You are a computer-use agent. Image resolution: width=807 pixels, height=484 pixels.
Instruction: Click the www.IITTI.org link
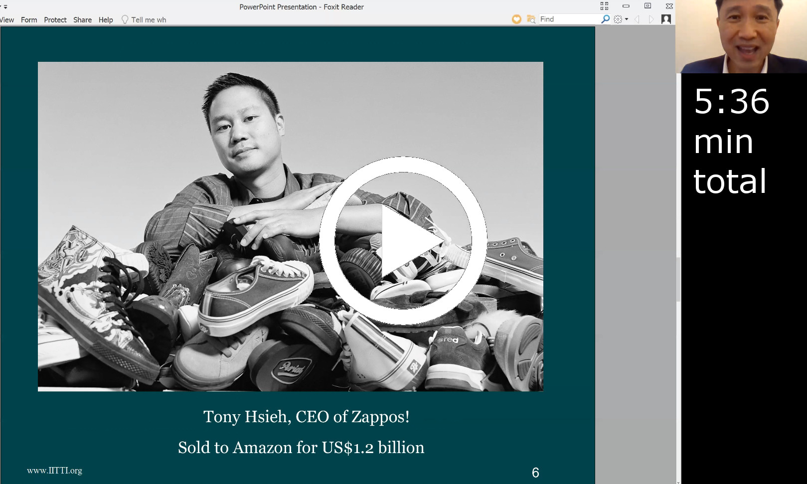pyautogui.click(x=54, y=471)
